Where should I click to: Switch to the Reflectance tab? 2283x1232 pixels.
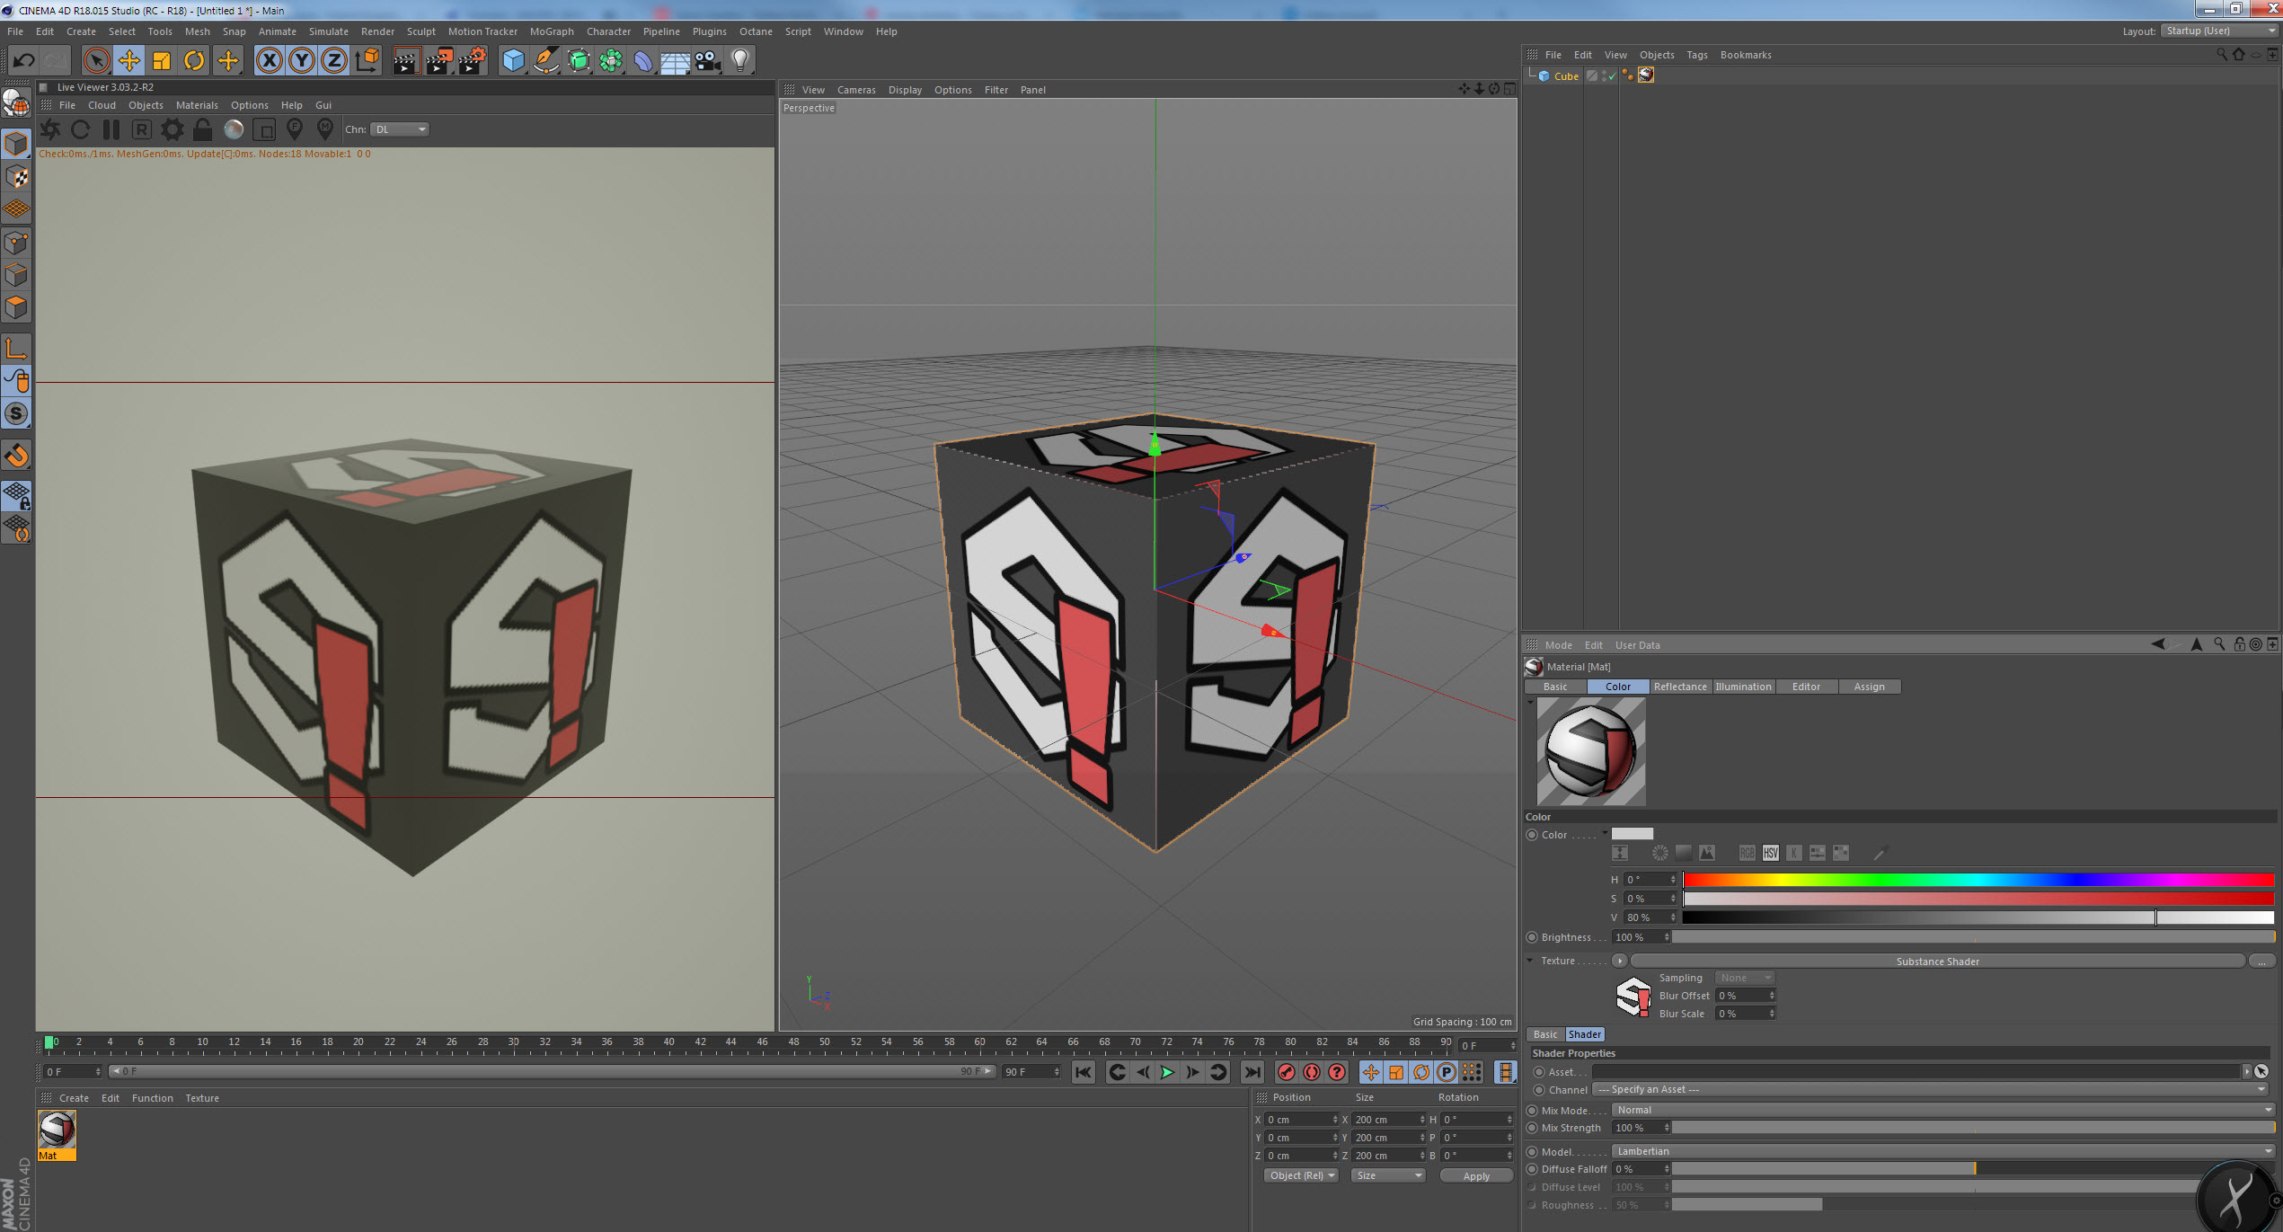[x=1679, y=687]
